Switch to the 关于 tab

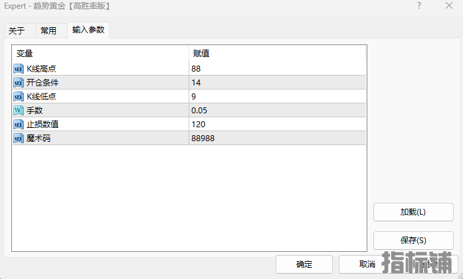tap(17, 30)
